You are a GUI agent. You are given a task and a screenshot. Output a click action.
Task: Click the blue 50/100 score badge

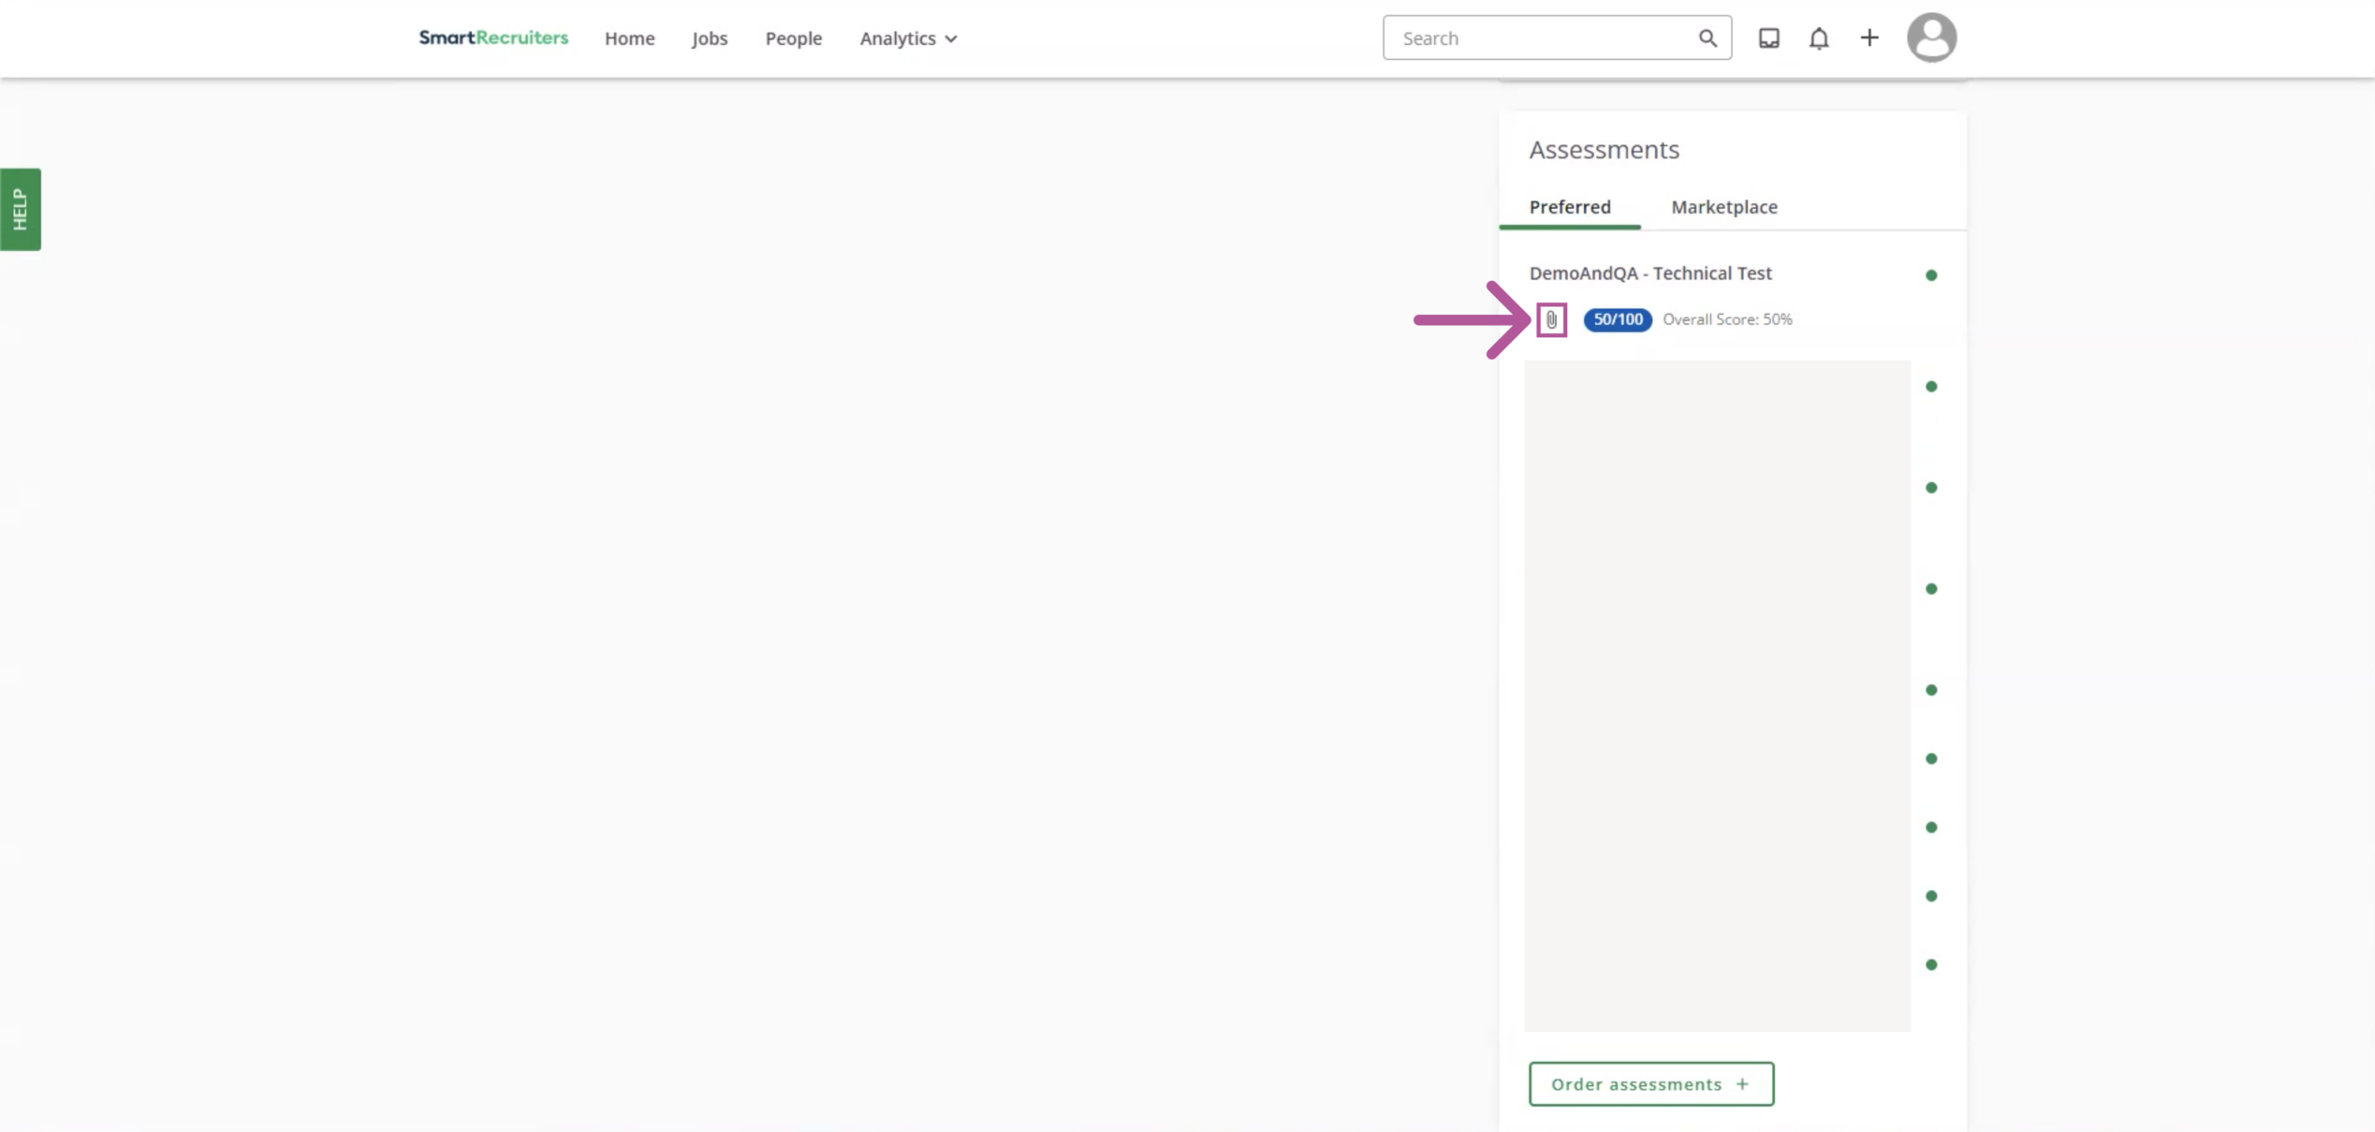[x=1617, y=320]
